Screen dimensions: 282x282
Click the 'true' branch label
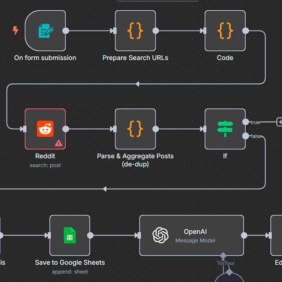pos(255,122)
